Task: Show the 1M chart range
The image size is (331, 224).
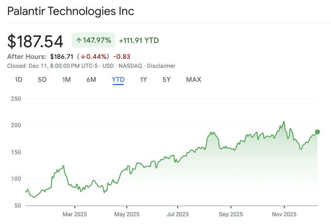Action: click(66, 80)
